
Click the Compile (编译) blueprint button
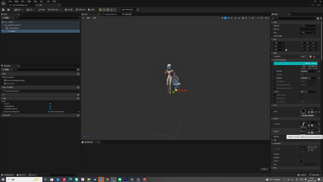(18, 10)
